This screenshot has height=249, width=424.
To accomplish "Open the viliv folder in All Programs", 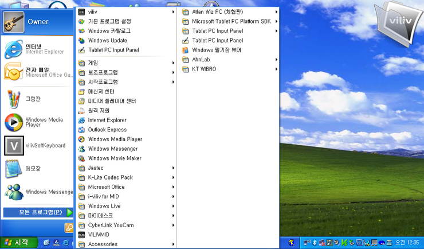I will coord(126,12).
